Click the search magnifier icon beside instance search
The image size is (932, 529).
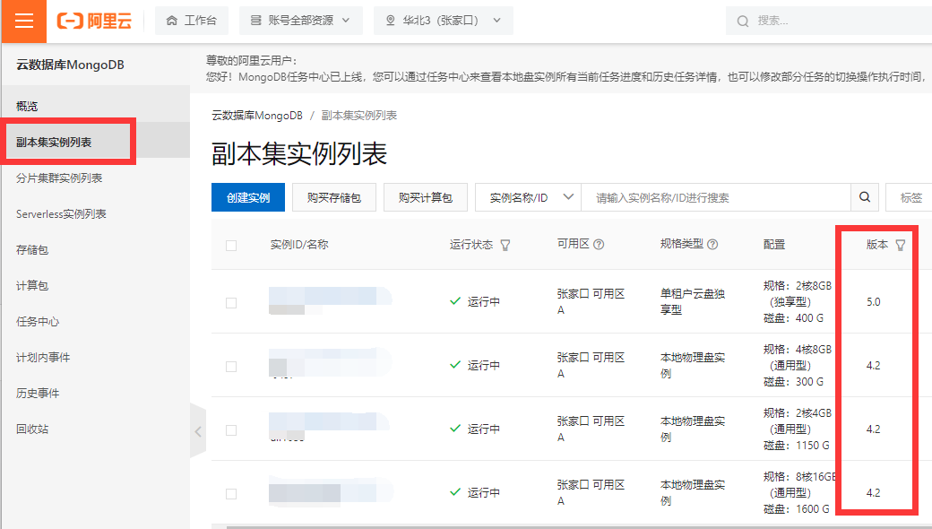click(x=864, y=197)
